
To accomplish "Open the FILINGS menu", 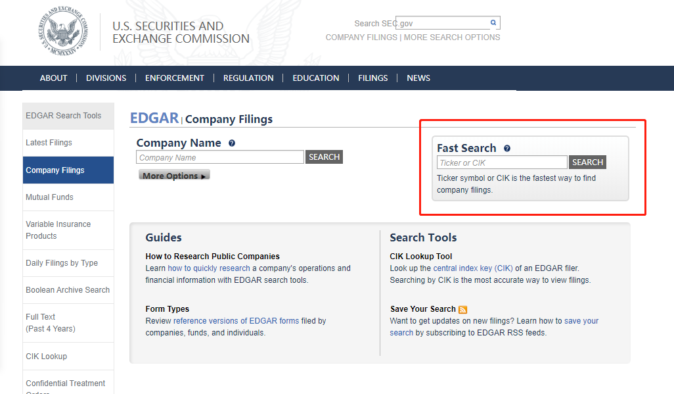I will (373, 78).
